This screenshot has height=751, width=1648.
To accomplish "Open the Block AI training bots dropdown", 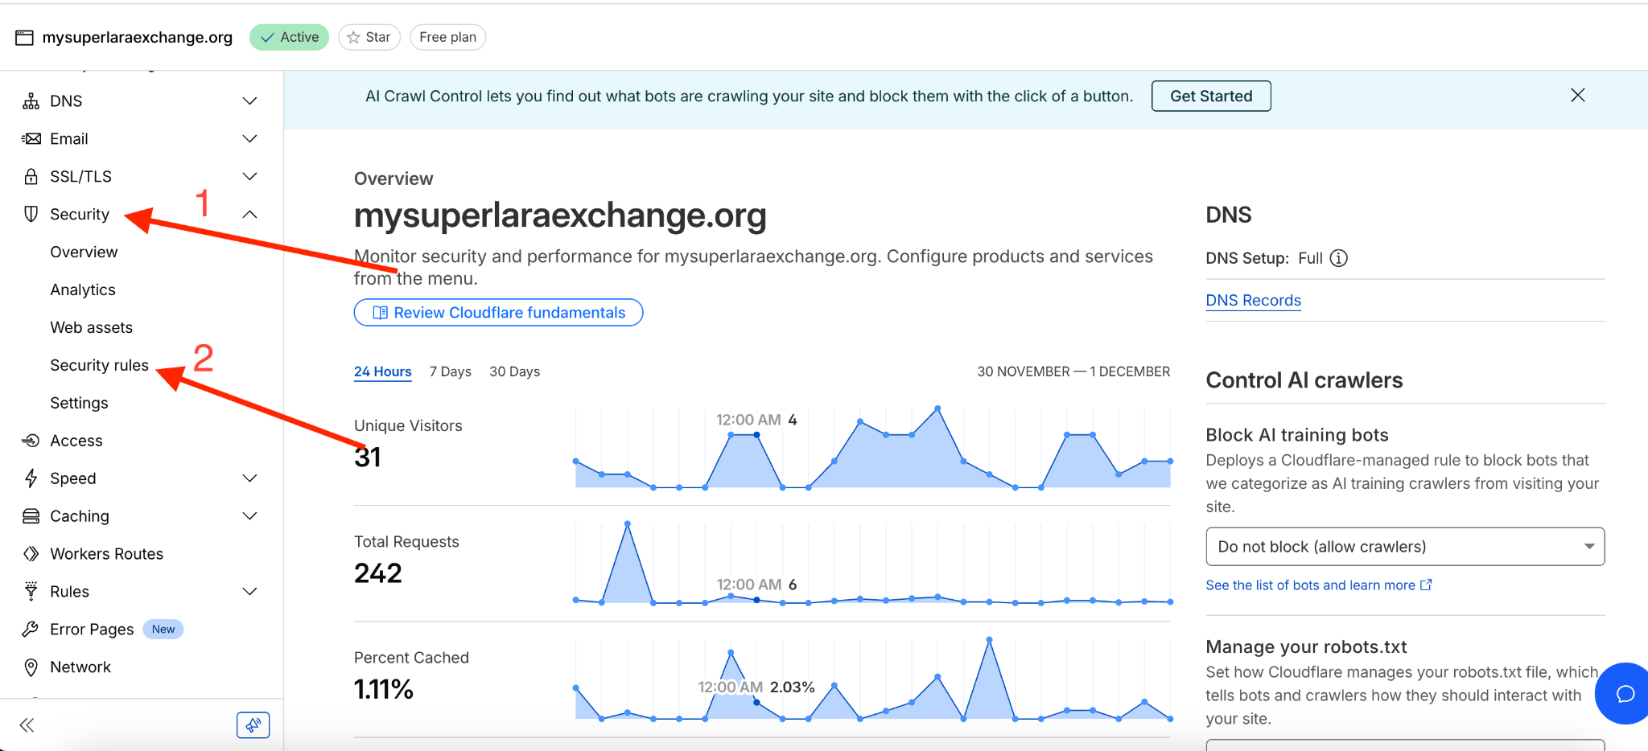I will tap(1404, 547).
